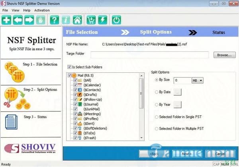Click the Split Options header step
Viewport: 239px width, 167px height.
tap(156, 32)
